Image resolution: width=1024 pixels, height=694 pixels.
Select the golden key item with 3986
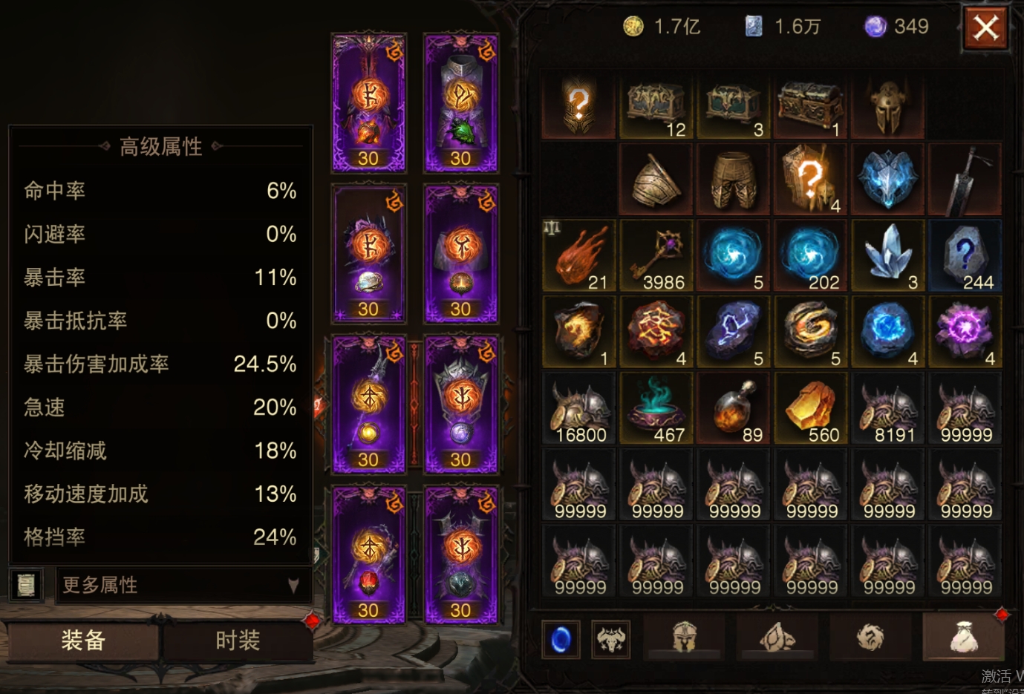pos(656,255)
